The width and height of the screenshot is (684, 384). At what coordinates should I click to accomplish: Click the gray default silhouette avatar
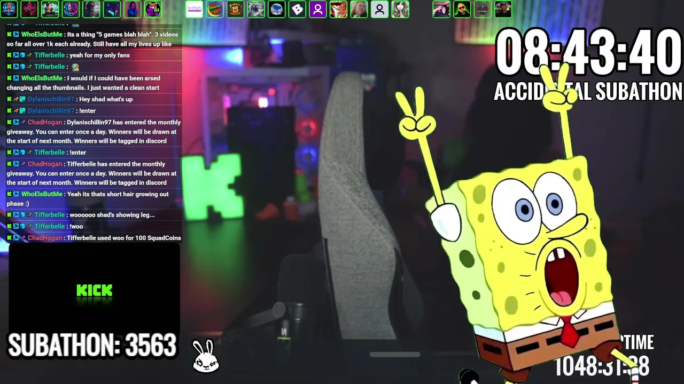[379, 9]
